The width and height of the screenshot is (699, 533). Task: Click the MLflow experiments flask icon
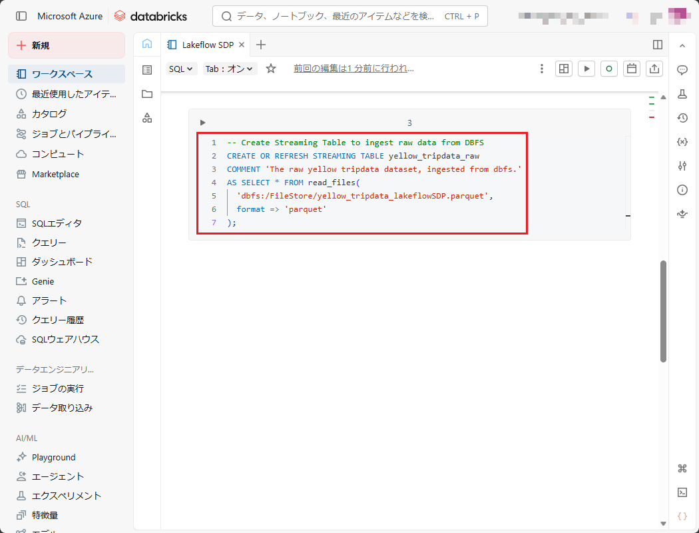(x=682, y=94)
